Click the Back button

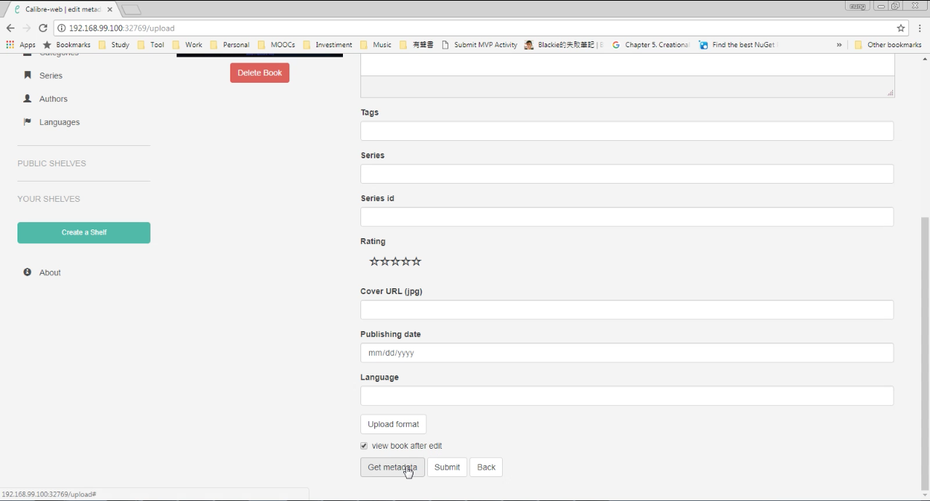tap(486, 467)
